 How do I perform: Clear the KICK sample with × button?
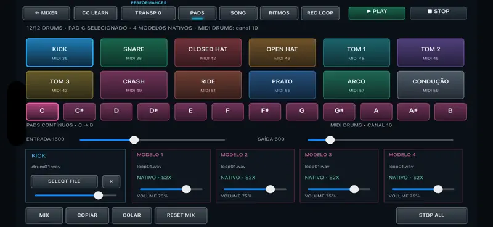(112, 181)
